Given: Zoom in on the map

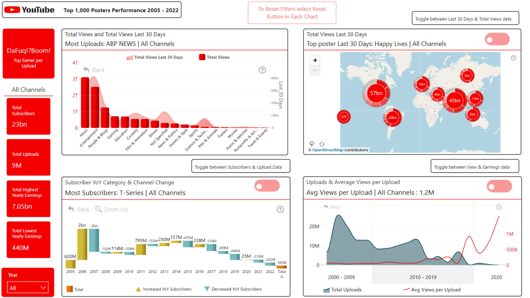Looking at the screenshot, I should tap(315, 60).
